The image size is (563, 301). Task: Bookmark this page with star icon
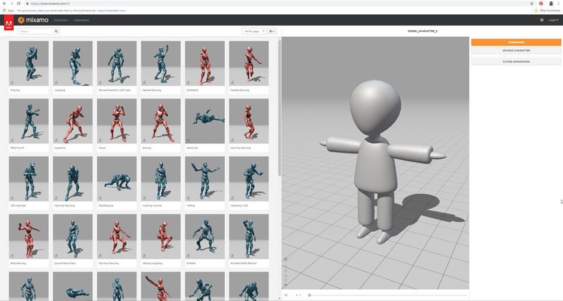(x=532, y=4)
